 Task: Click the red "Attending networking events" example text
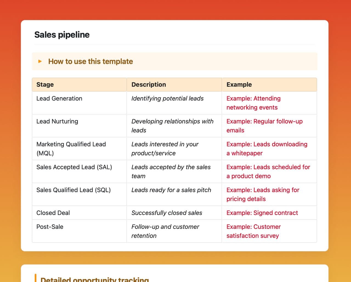point(253,103)
